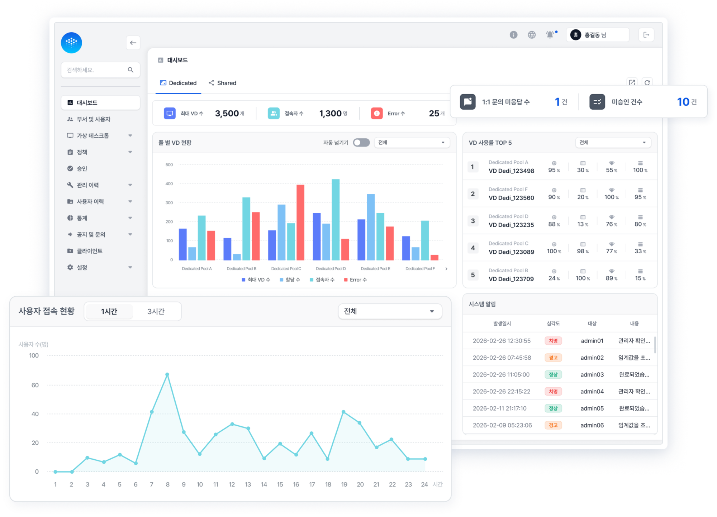Toggle Error 수 legend red swatch

pyautogui.click(x=346, y=280)
